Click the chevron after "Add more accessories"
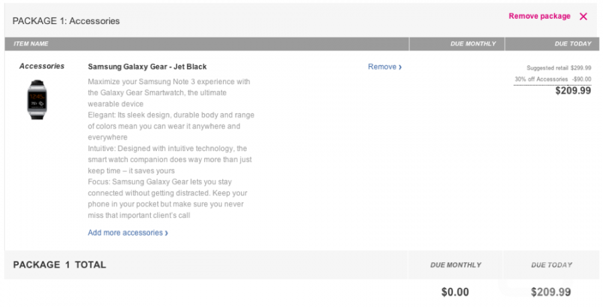Image resolution: width=603 pixels, height=307 pixels. (166, 233)
